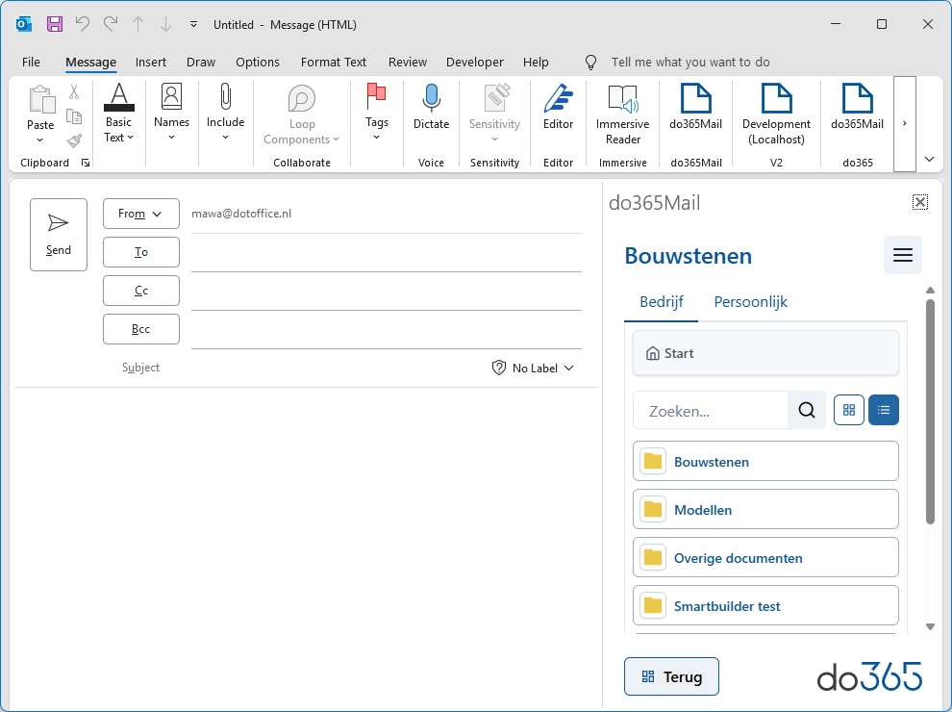Image resolution: width=952 pixels, height=712 pixels.
Task: Click into the To address field
Action: coord(387,253)
